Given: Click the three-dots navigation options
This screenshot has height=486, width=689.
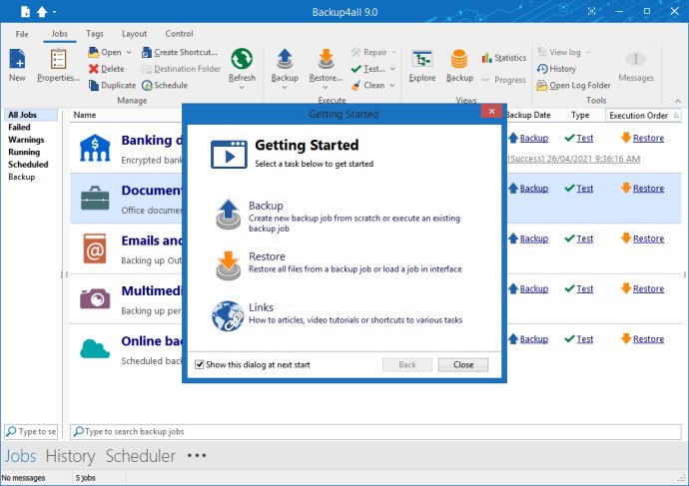Looking at the screenshot, I should click(x=197, y=455).
